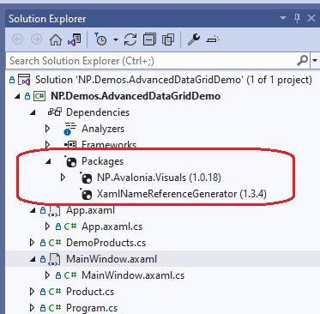Open the window position dropdown in title bar

click(283, 18)
